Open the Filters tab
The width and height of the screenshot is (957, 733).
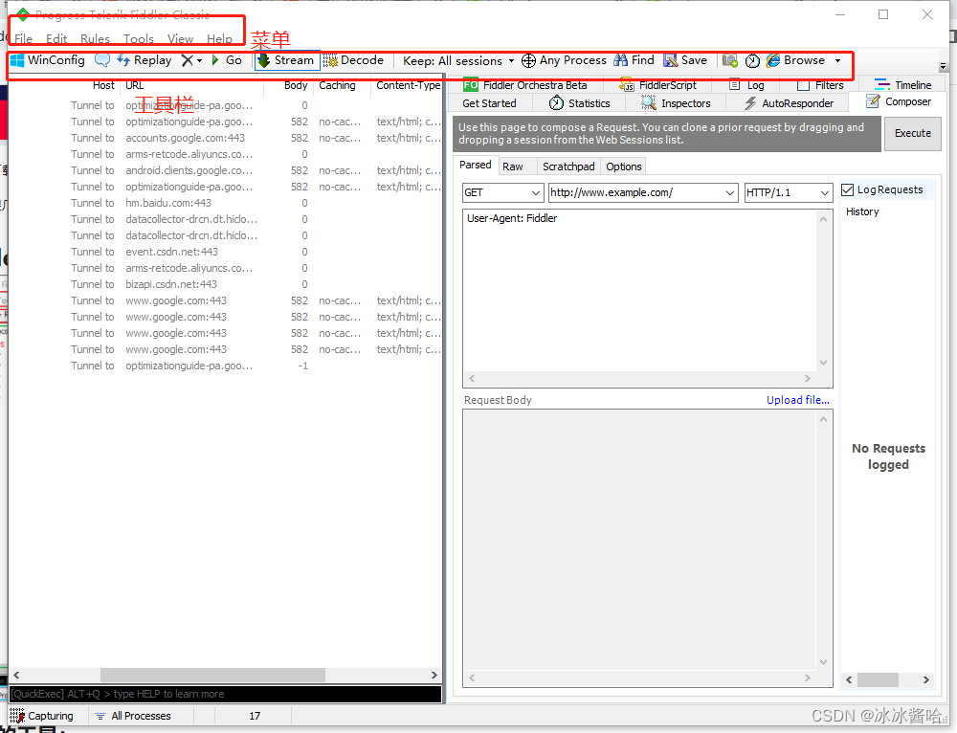point(820,85)
